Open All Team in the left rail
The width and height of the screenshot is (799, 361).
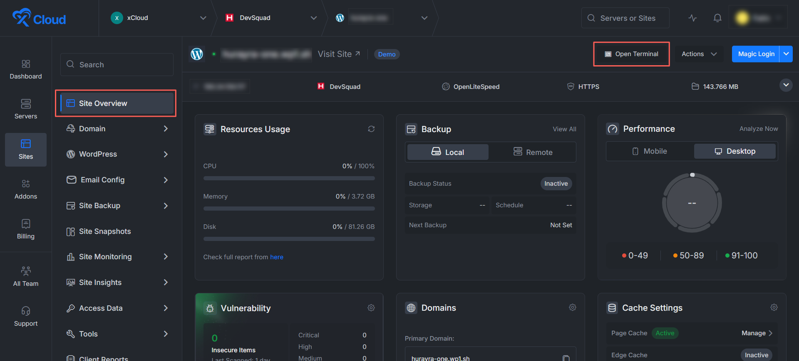point(26,277)
